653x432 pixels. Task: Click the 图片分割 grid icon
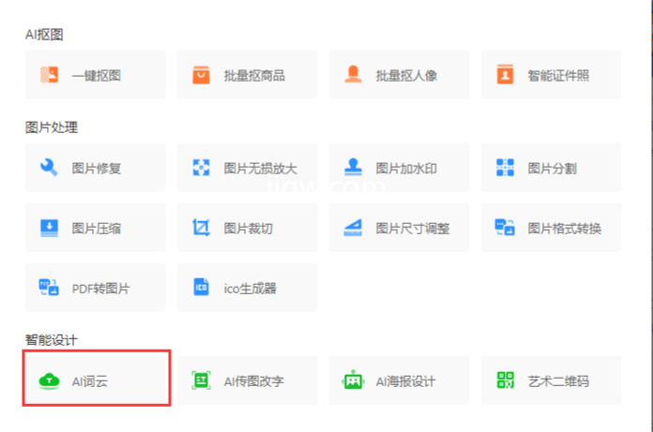pos(505,168)
